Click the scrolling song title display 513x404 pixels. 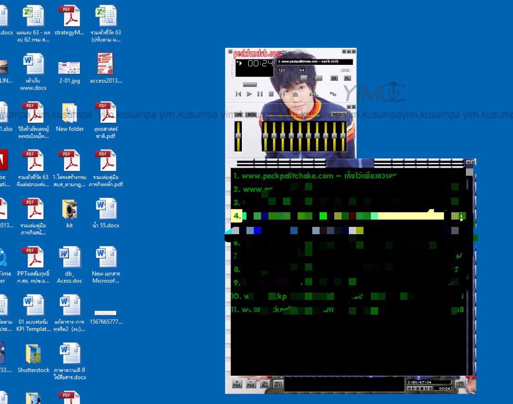coord(315,62)
